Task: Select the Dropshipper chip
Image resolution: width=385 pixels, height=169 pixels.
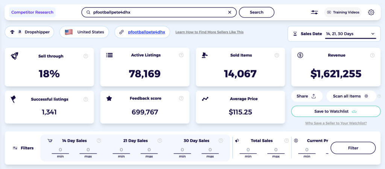Action: [29, 32]
